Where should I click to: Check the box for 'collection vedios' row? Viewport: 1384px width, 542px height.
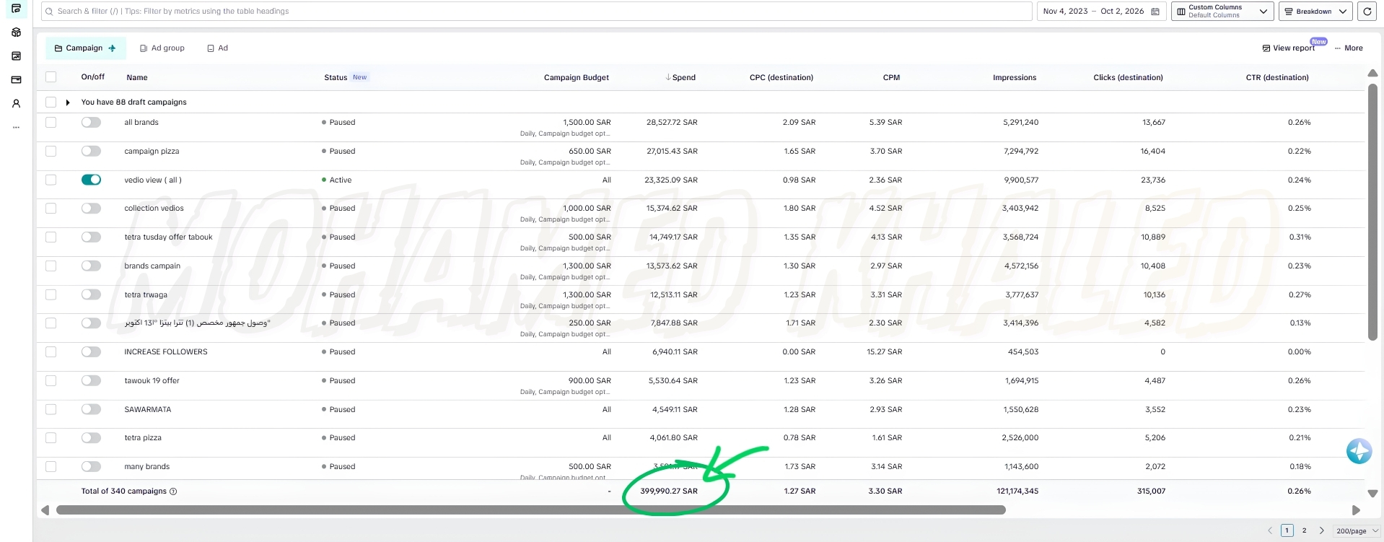tap(51, 209)
